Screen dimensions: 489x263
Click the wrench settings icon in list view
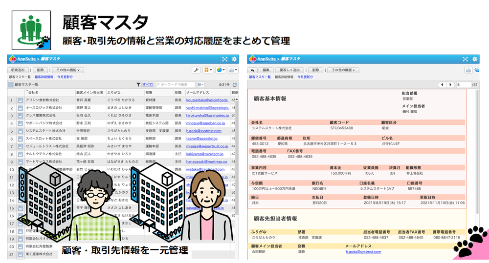[196, 70]
